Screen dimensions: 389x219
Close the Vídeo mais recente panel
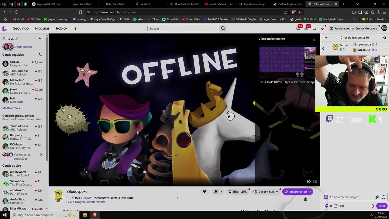[x=314, y=40]
